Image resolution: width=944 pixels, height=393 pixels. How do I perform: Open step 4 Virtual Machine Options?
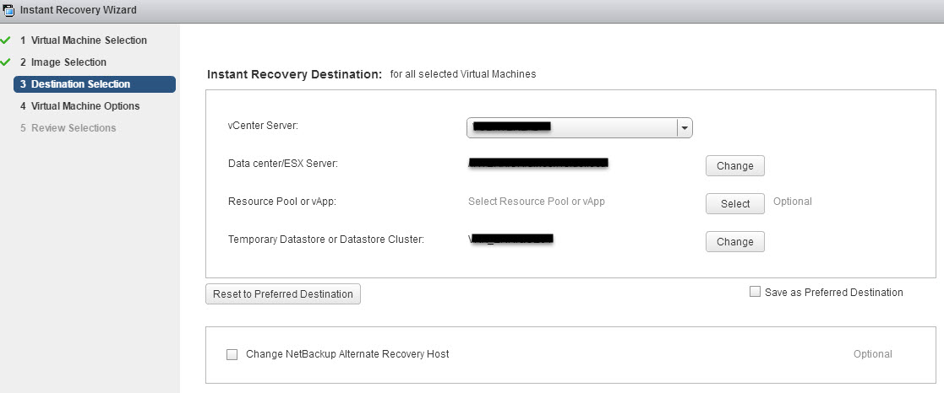(x=80, y=105)
